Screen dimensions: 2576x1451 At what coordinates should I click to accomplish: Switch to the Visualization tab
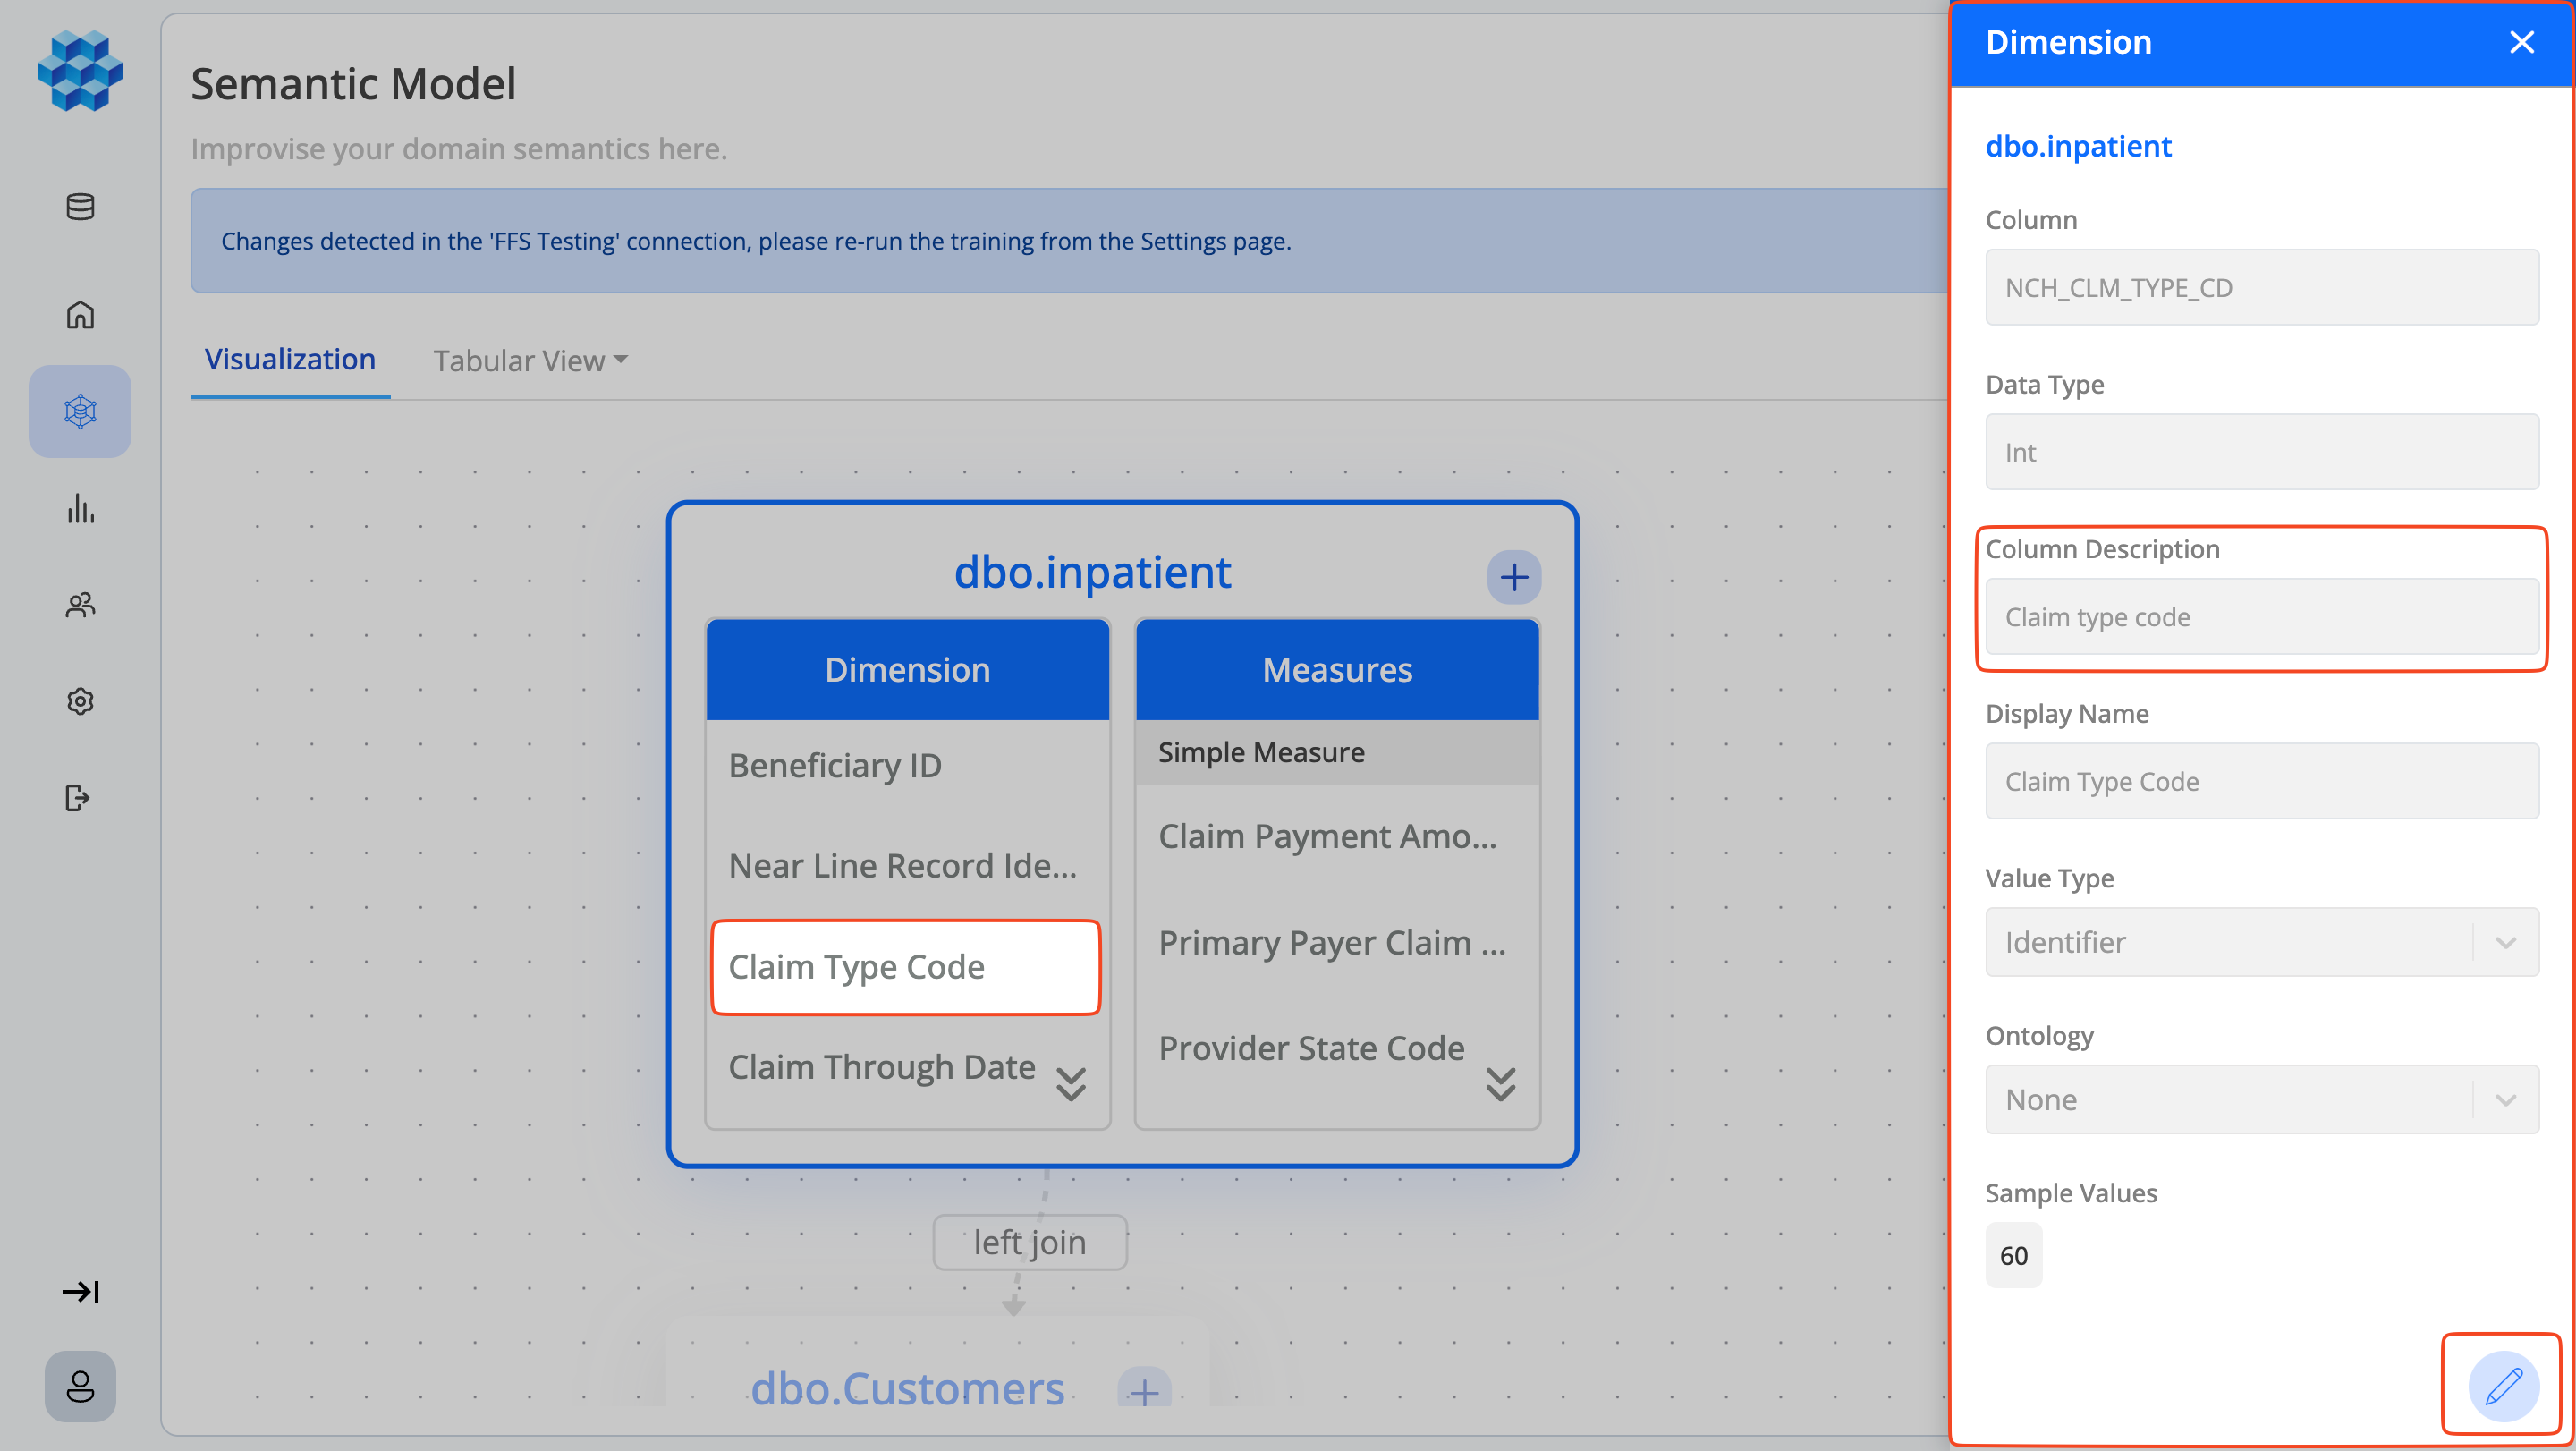point(289,359)
